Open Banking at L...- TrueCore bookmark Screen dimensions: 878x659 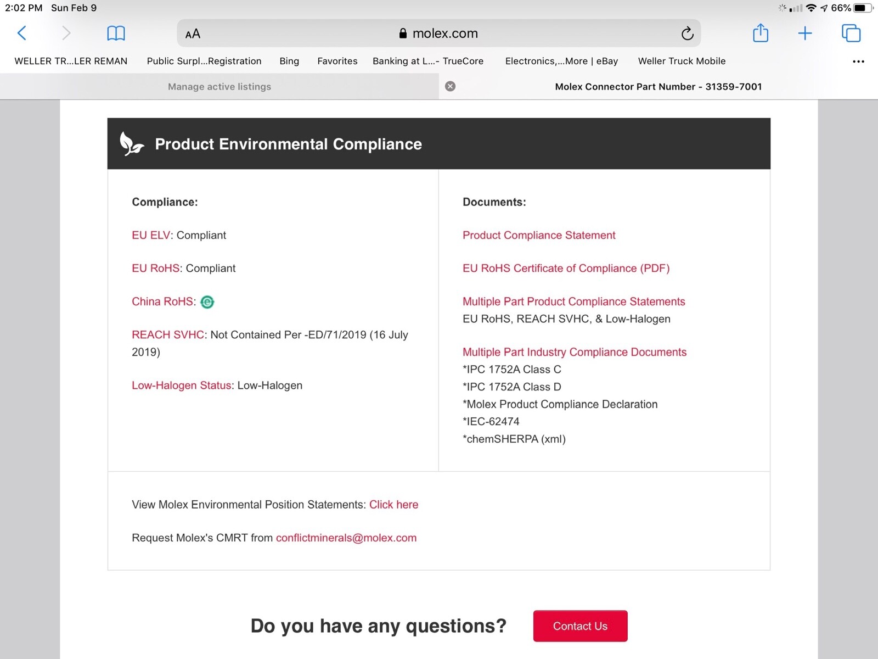[x=428, y=61]
